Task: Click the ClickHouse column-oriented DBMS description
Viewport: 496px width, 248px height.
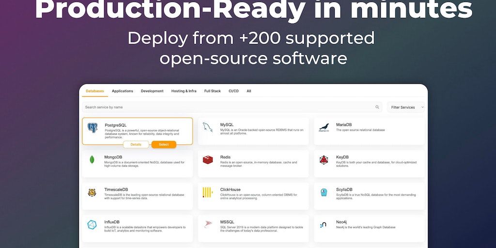Action: point(259,197)
